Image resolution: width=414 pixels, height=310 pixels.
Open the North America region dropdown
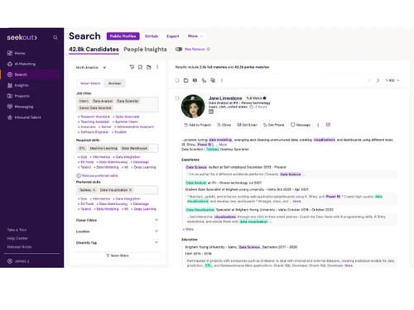tap(91, 68)
